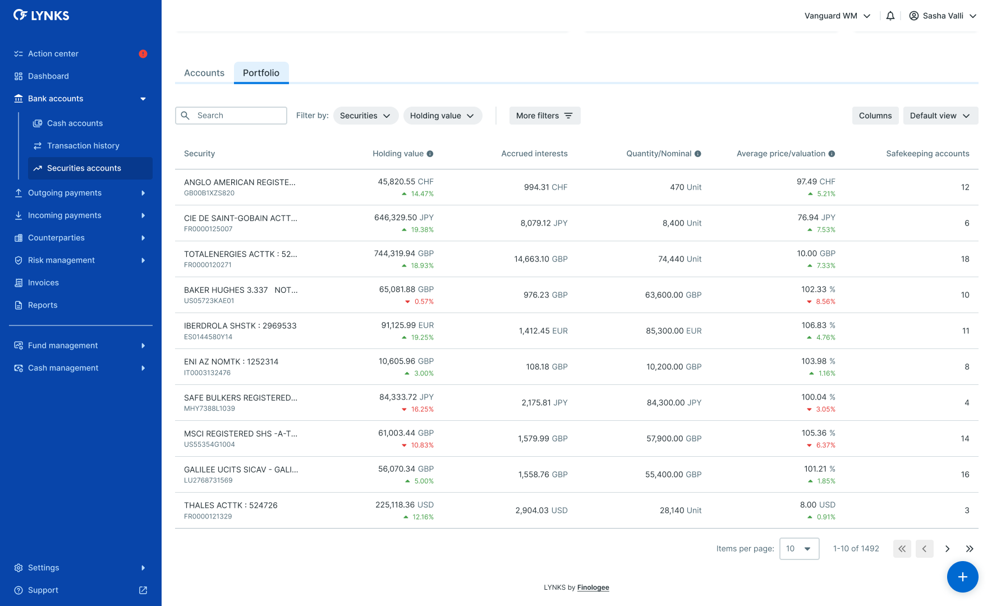This screenshot has width=992, height=606.
Task: Click the Support external link icon
Action: [143, 590]
